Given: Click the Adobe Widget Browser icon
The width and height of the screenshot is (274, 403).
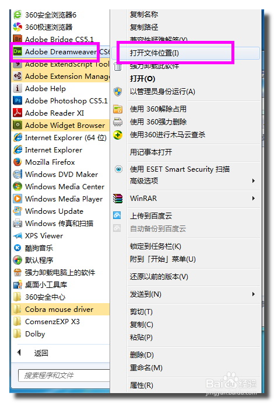Looking at the screenshot, I should tap(17, 125).
